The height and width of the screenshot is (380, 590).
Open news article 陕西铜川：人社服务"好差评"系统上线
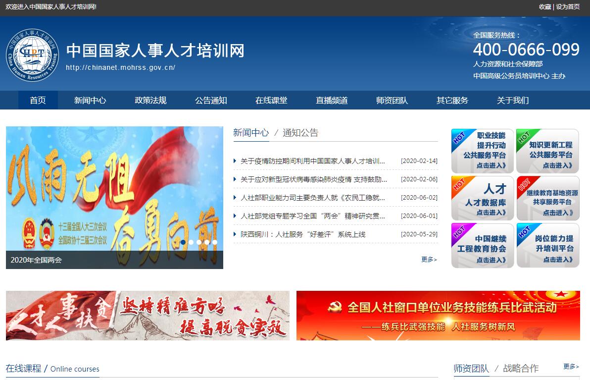pyautogui.click(x=303, y=234)
